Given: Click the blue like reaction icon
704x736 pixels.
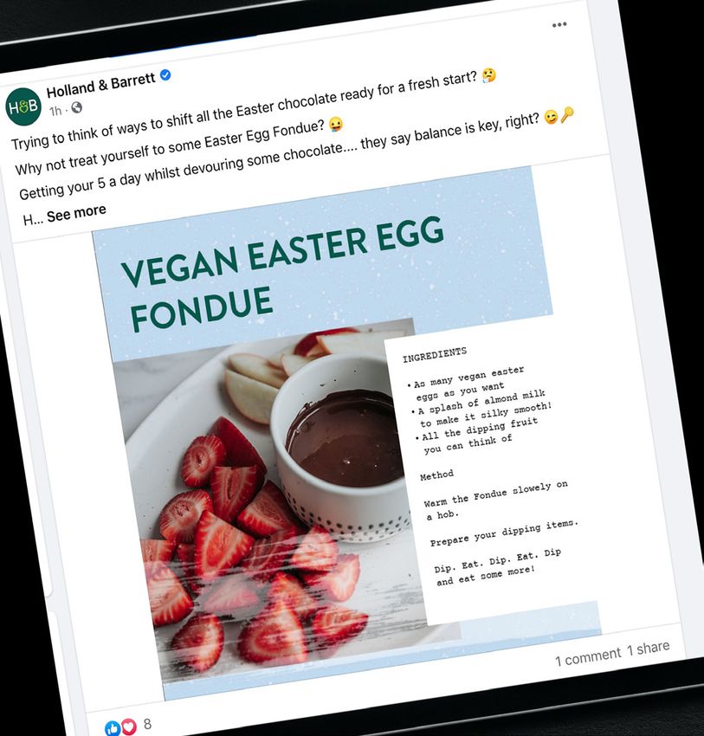Looking at the screenshot, I should coord(113,727).
